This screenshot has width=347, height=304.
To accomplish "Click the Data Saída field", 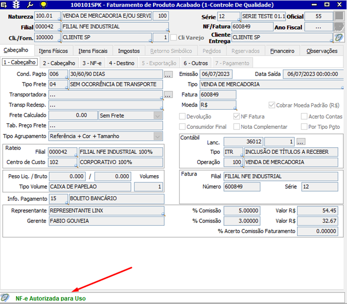I will [x=313, y=74].
